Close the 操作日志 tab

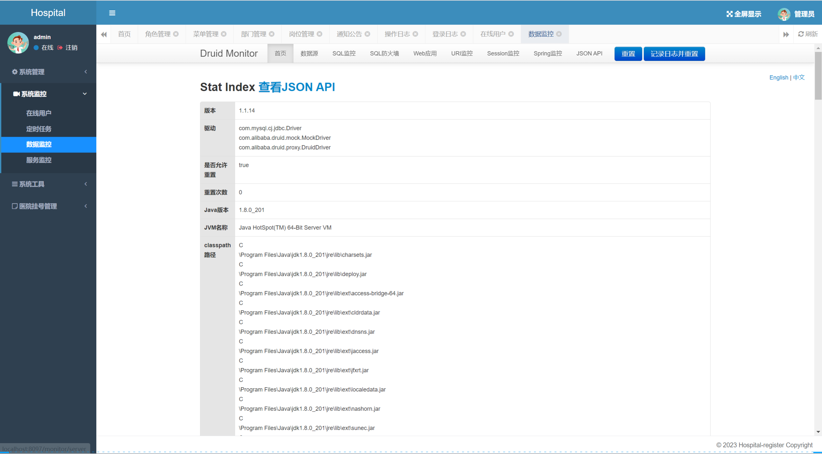pyautogui.click(x=415, y=34)
